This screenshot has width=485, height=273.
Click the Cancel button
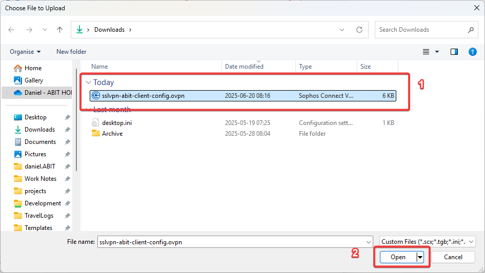(x=453, y=257)
